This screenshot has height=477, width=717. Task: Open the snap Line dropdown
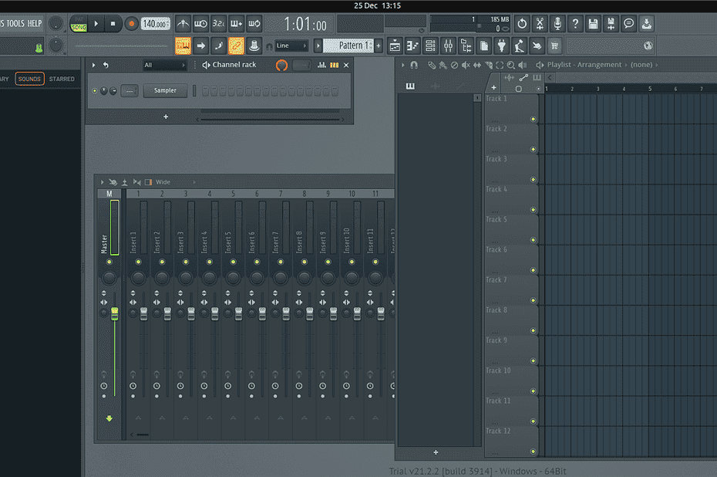pos(291,46)
